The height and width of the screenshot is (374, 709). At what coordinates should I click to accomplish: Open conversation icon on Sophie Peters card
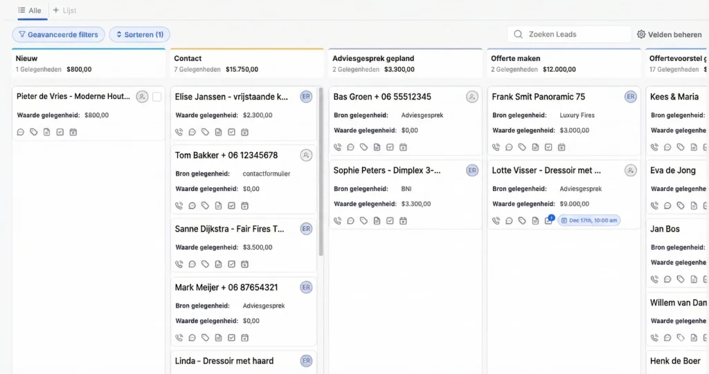pyautogui.click(x=350, y=221)
